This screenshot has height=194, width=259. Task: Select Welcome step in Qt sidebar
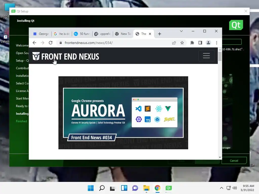(x=22, y=45)
